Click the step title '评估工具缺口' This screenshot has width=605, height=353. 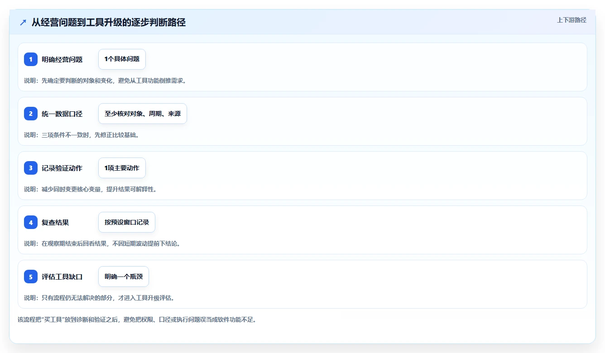62,277
